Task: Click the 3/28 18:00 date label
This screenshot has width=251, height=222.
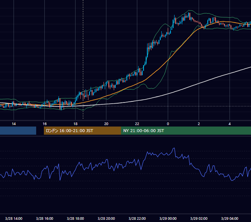Action: 75,218
